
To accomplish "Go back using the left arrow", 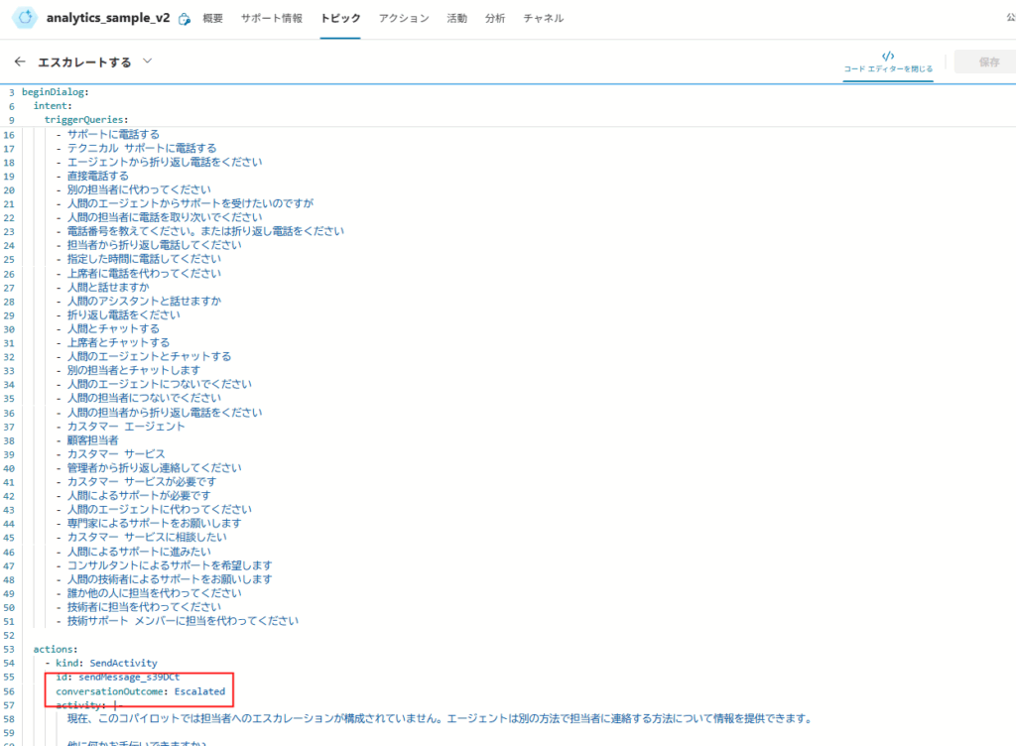I will [20, 62].
